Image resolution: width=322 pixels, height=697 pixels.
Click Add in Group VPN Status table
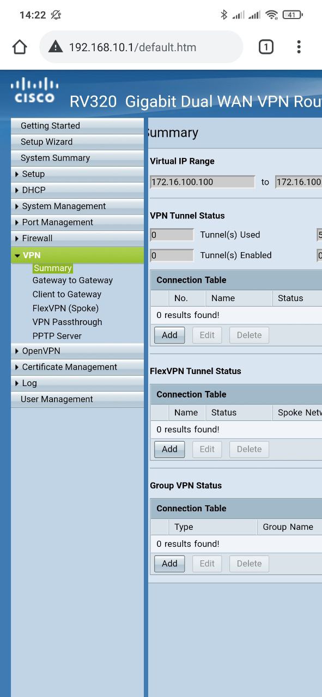(x=169, y=564)
